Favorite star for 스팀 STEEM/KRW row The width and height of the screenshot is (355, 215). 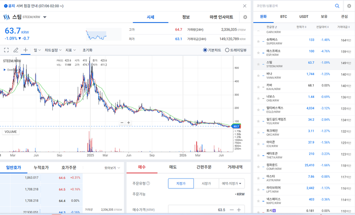(258, 64)
